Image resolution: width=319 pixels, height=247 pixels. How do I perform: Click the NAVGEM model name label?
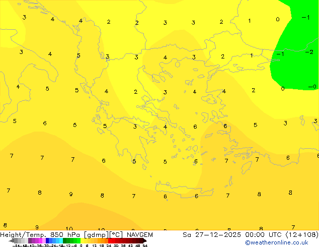point(140,235)
